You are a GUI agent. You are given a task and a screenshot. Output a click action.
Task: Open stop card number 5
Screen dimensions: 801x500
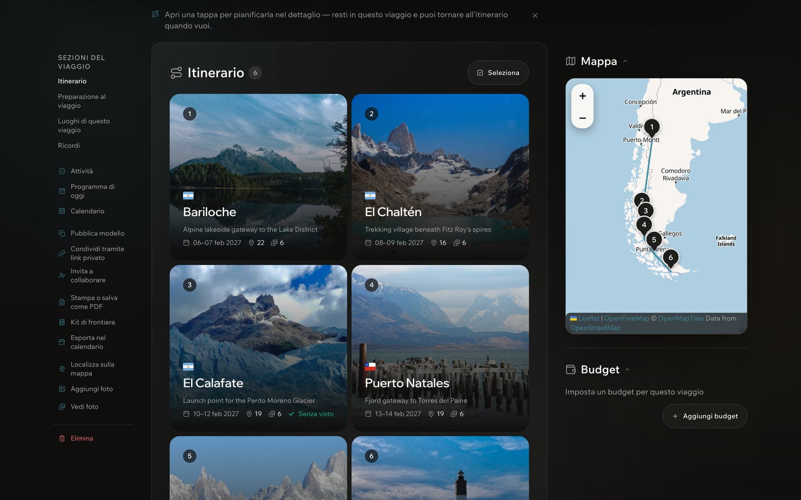(258, 468)
